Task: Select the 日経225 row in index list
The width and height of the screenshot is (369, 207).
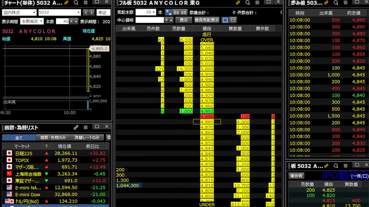Action: tap(55, 153)
